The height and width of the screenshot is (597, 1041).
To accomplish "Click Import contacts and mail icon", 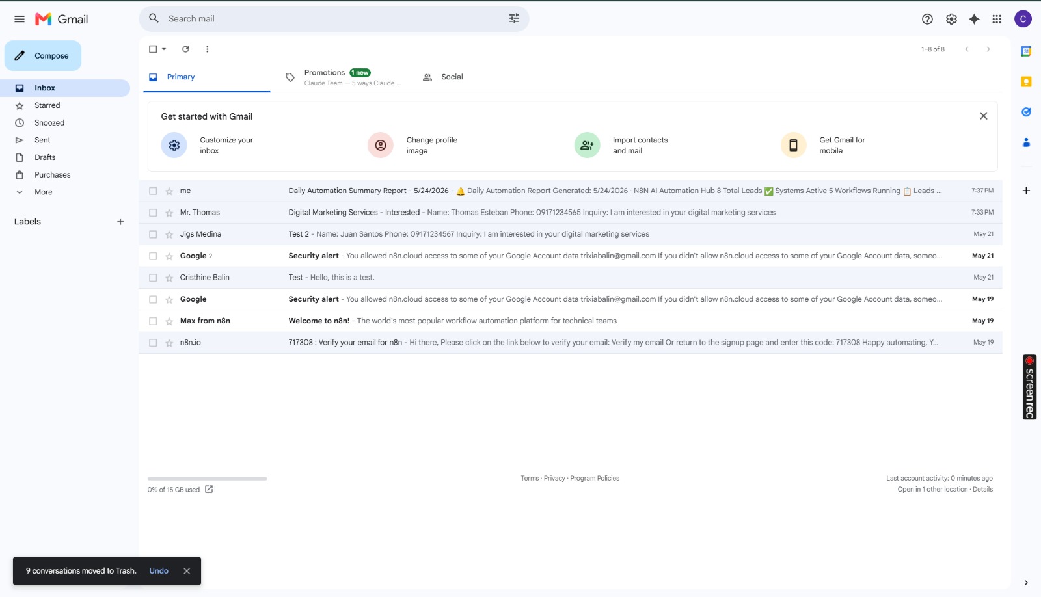I will point(587,145).
